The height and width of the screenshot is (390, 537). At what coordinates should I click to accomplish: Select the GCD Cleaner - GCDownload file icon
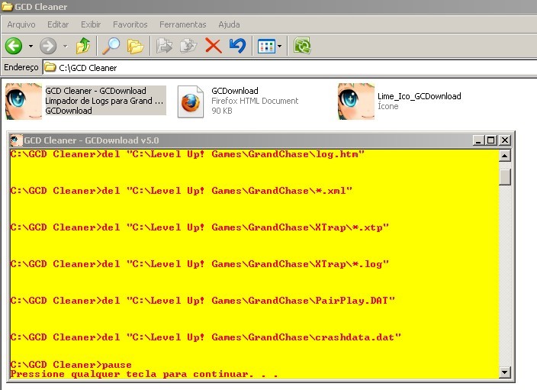tap(24, 101)
